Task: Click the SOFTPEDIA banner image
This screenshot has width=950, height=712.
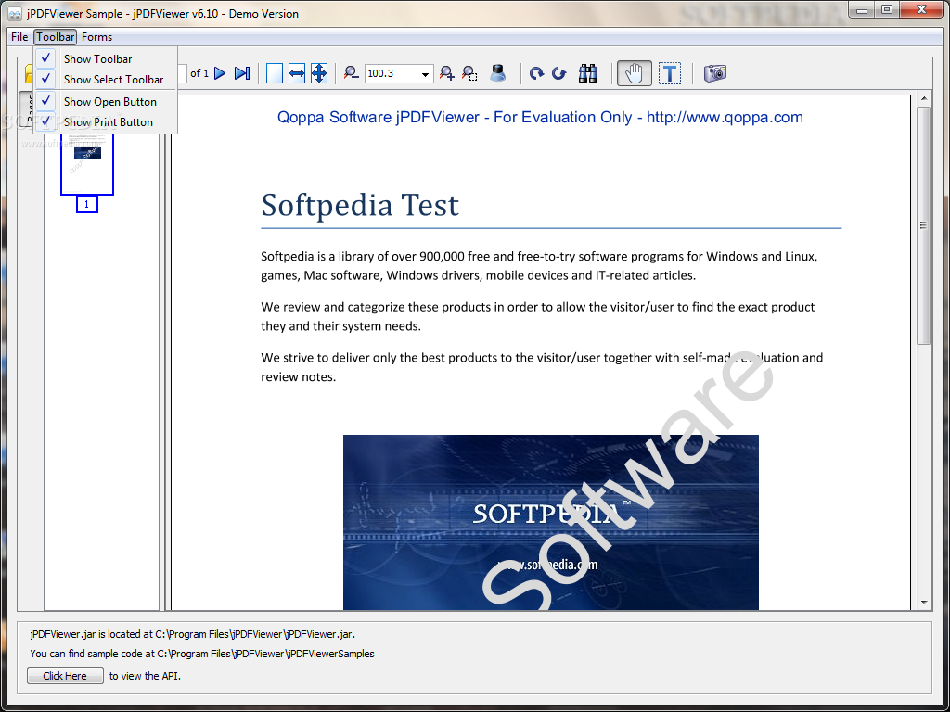Action: click(x=551, y=522)
